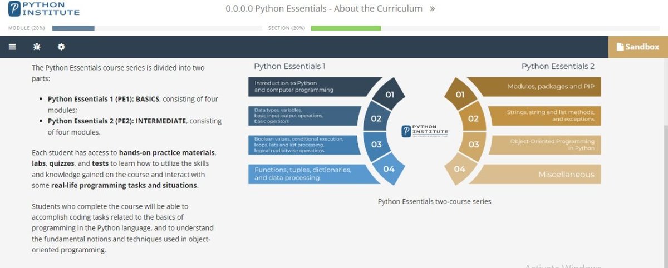Viewport: 668px width, 268px height.
Task: Click the 'Data types, variables' module bar
Action: [x=306, y=116]
